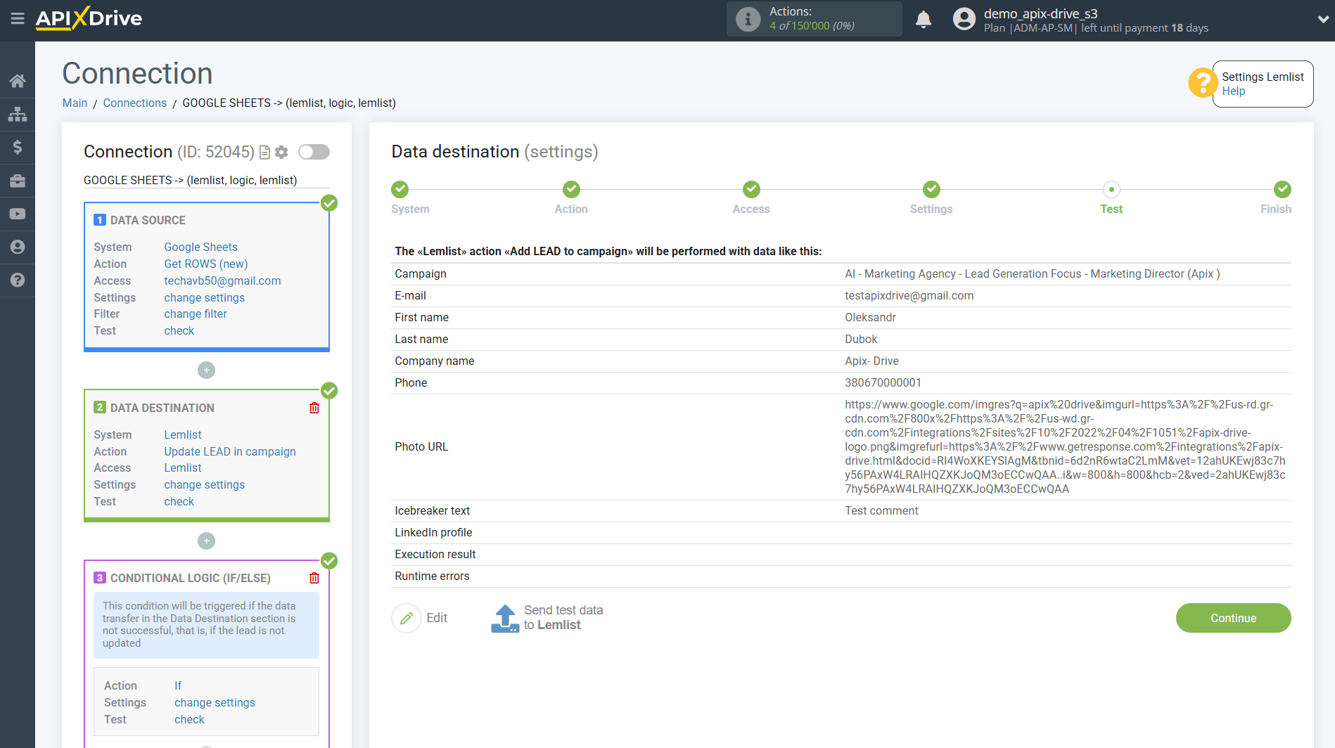Image resolution: width=1335 pixels, height=748 pixels.
Task: Open the Profile sidebar icon
Action: click(x=18, y=247)
